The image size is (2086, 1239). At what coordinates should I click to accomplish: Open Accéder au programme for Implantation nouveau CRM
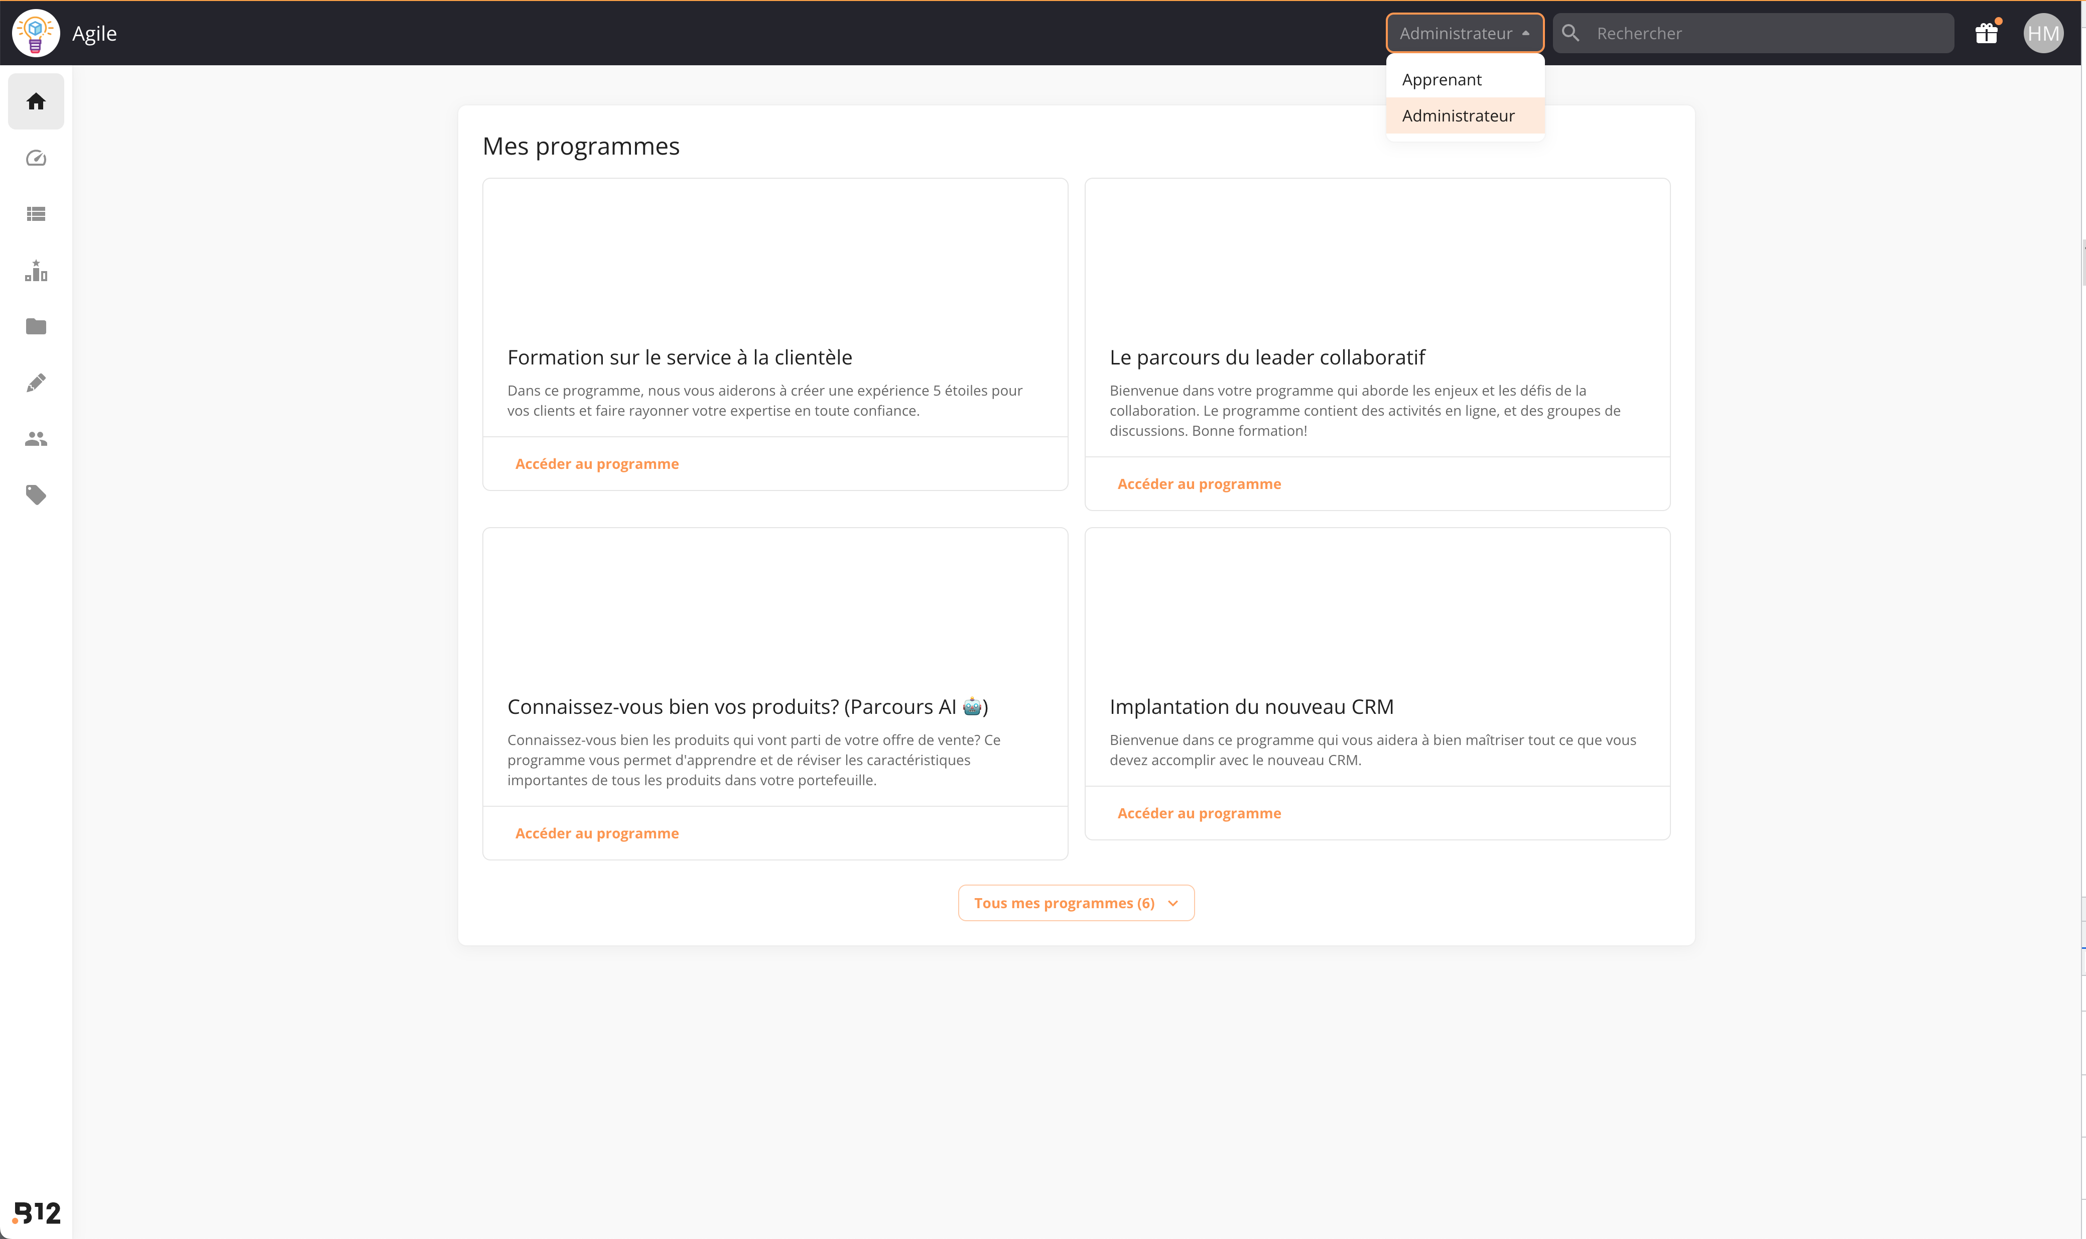click(x=1199, y=813)
